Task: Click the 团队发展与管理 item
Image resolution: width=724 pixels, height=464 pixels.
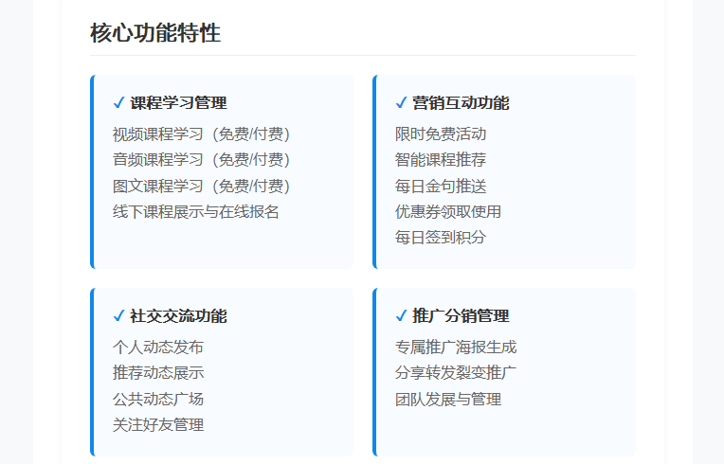Action: tap(448, 399)
